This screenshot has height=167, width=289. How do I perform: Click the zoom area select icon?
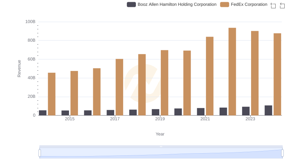tap(273, 5)
